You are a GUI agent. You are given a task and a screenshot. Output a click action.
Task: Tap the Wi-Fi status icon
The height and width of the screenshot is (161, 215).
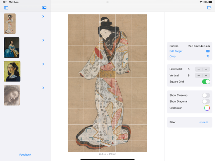pos(201,2)
